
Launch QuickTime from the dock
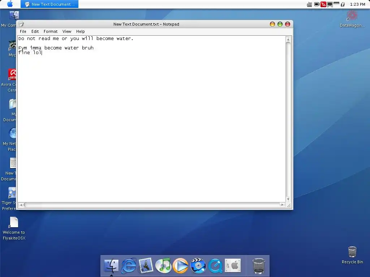click(x=215, y=266)
